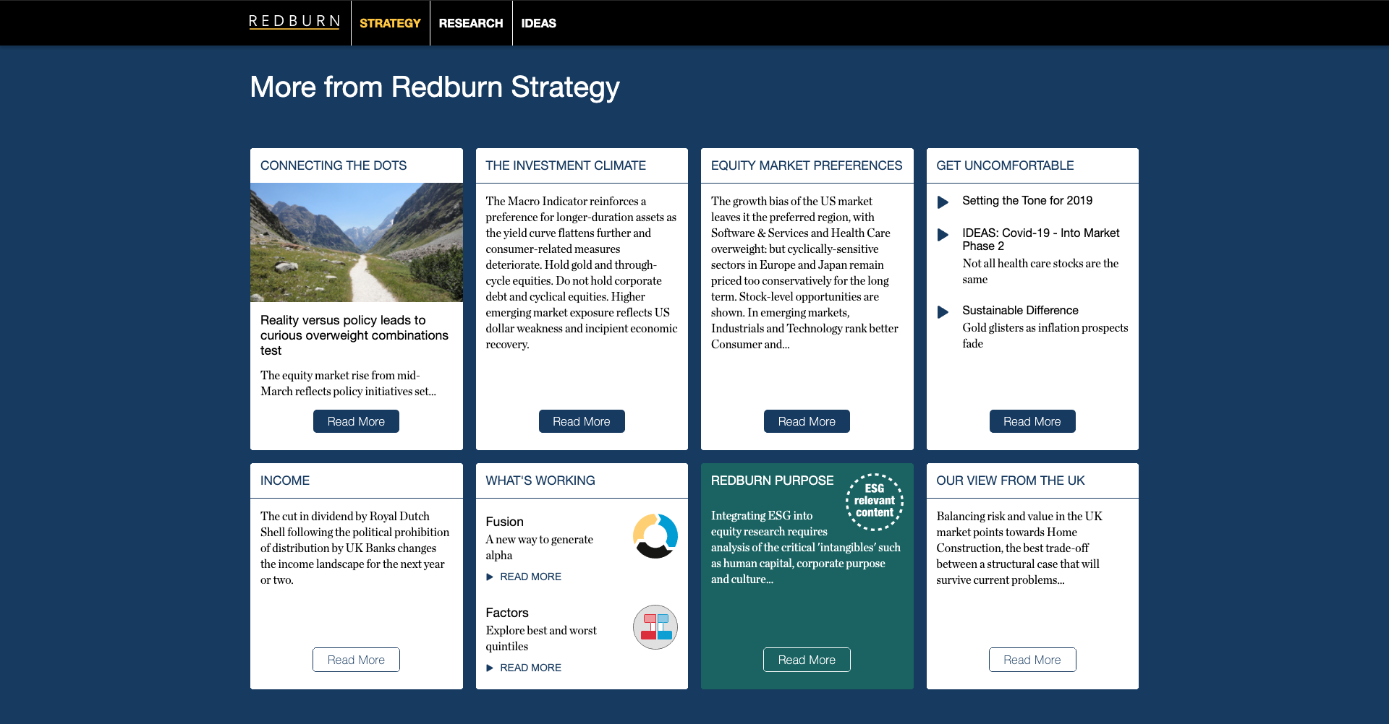The width and height of the screenshot is (1389, 724).
Task: Open the Factors item title
Action: [507, 613]
